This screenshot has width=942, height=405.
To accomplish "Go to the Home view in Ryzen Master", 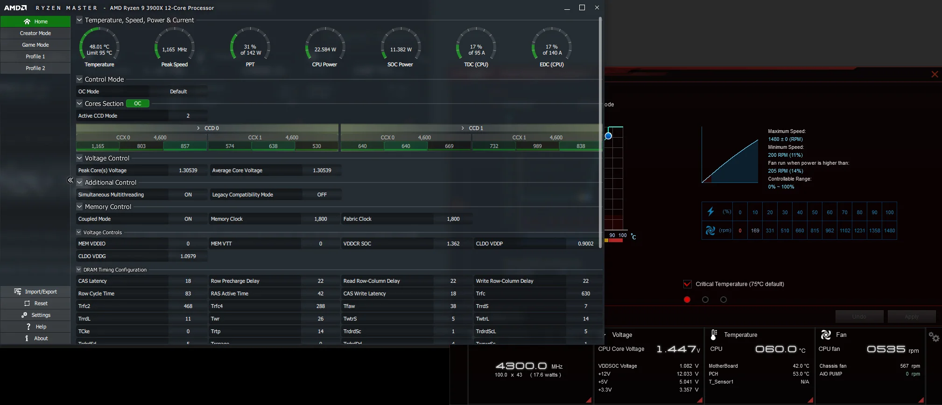I will click(x=35, y=21).
